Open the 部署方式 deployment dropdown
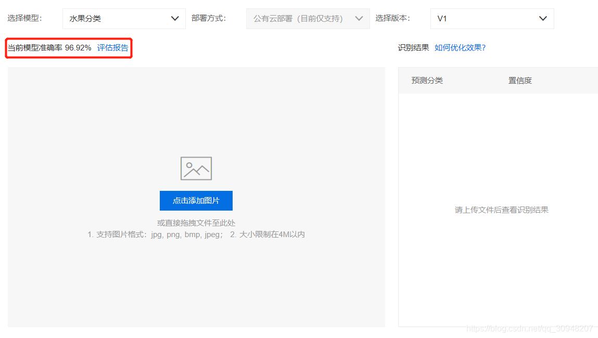Image resolution: width=598 pixels, height=338 pixels. pyautogui.click(x=307, y=18)
